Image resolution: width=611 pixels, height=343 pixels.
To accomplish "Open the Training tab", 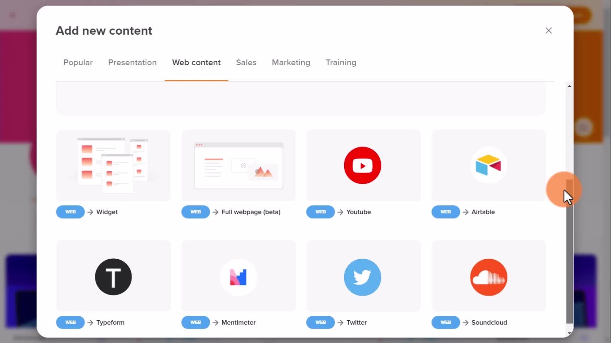I will coord(341,63).
